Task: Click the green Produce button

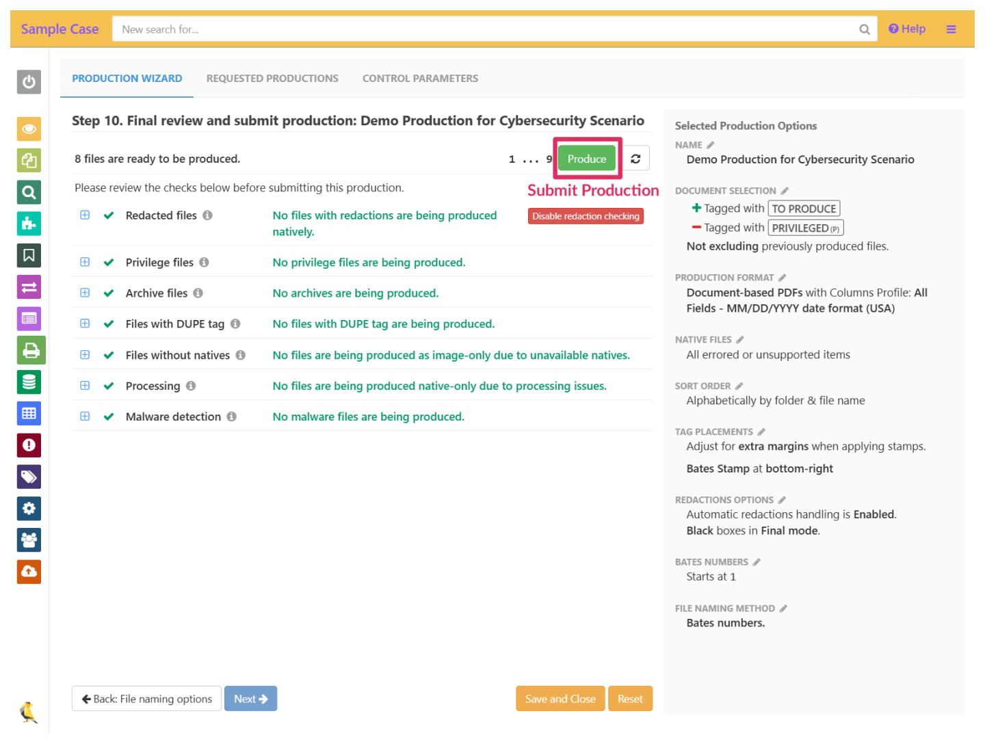Action: coord(586,159)
